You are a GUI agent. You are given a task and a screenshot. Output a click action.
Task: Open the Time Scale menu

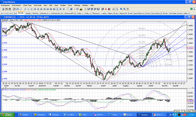pos(38,5)
